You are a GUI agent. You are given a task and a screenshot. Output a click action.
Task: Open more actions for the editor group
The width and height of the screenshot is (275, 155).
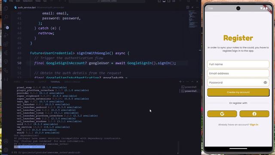coord(197,7)
